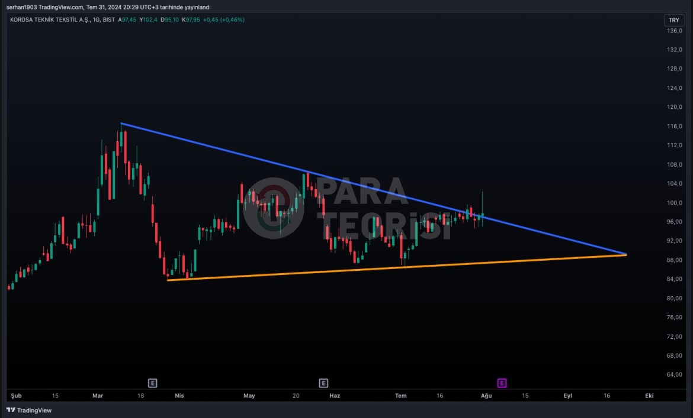The image size is (693, 418).
Task: Click the KORDSA TEKNİK TEKSTİL A.Ş. symbol title
Action: 50,20
